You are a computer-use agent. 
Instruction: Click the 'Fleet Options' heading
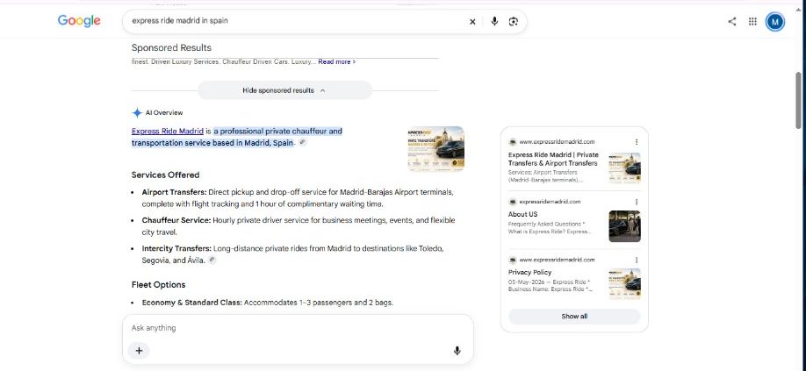tap(158, 285)
